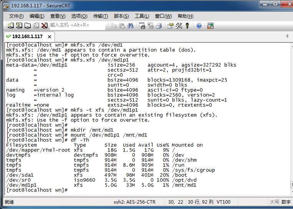Click the Connect in Tab folder icon
This screenshot has width=293, height=209.
coord(28,26)
